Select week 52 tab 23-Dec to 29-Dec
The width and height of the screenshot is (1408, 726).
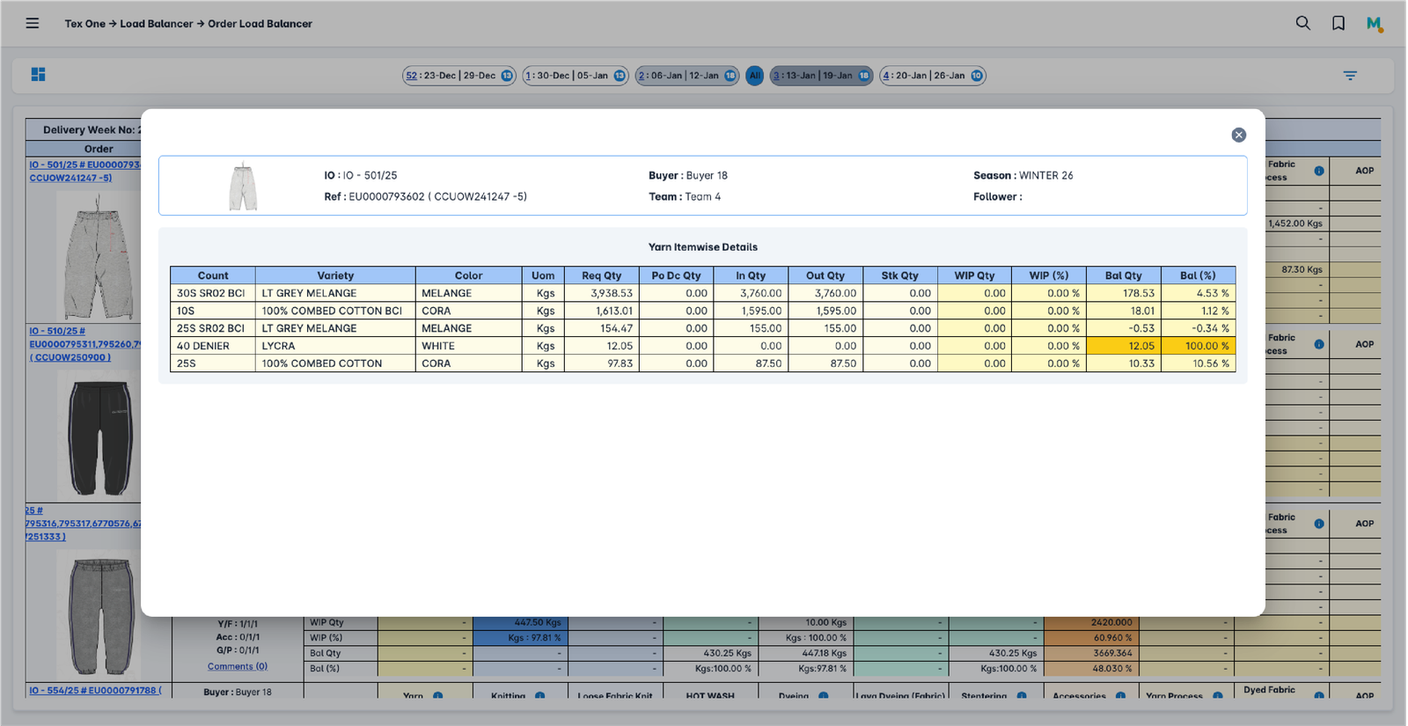tap(458, 76)
